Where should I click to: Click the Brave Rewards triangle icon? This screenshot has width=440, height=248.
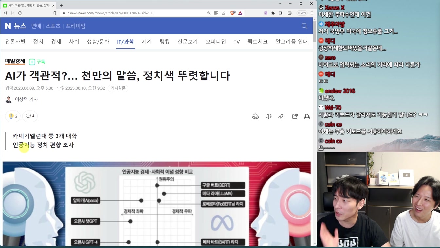240,13
